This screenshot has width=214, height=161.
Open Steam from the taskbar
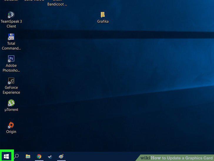(50, 156)
